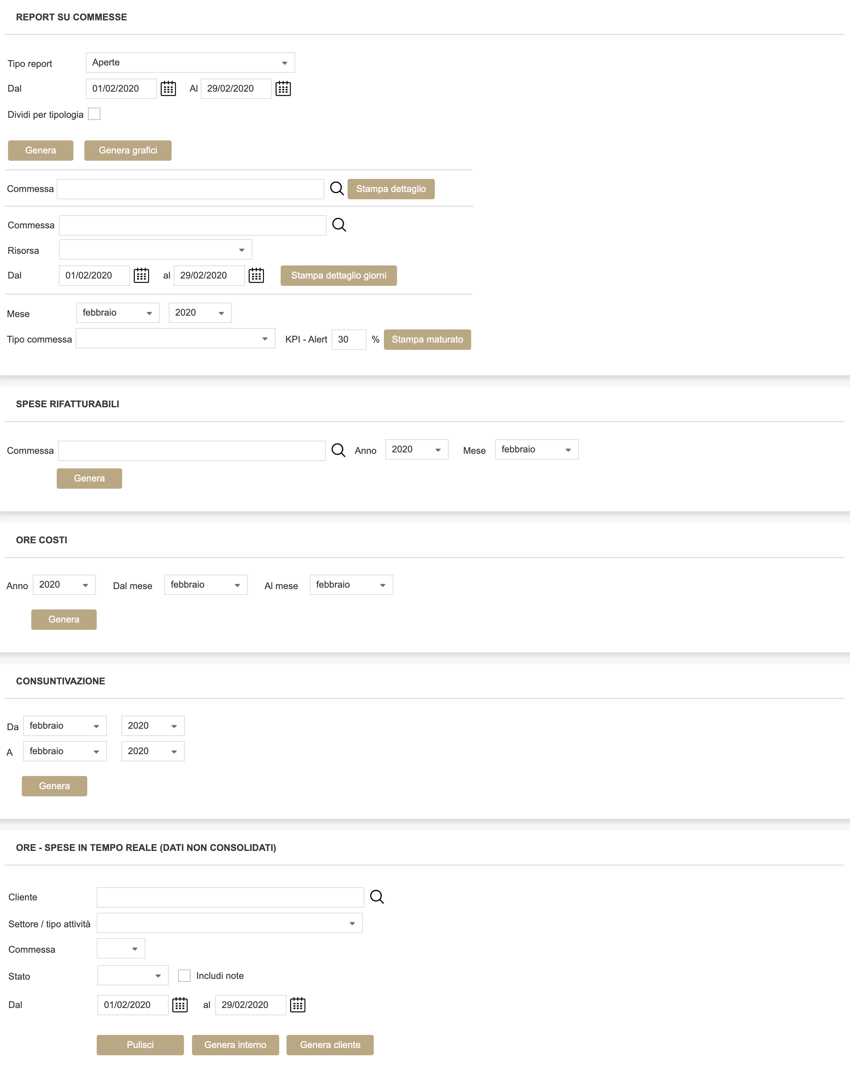Enable Dividi per tipologia checkbox
The height and width of the screenshot is (1076, 850).
pyautogui.click(x=94, y=114)
